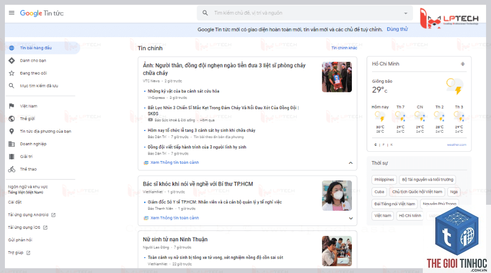The height and width of the screenshot is (273, 491).
Task: Open saved searches magnifier icon in sidebar
Action: 11,86
